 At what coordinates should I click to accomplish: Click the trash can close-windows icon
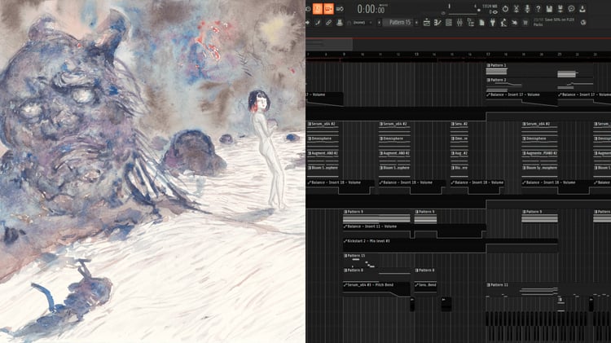point(525,23)
